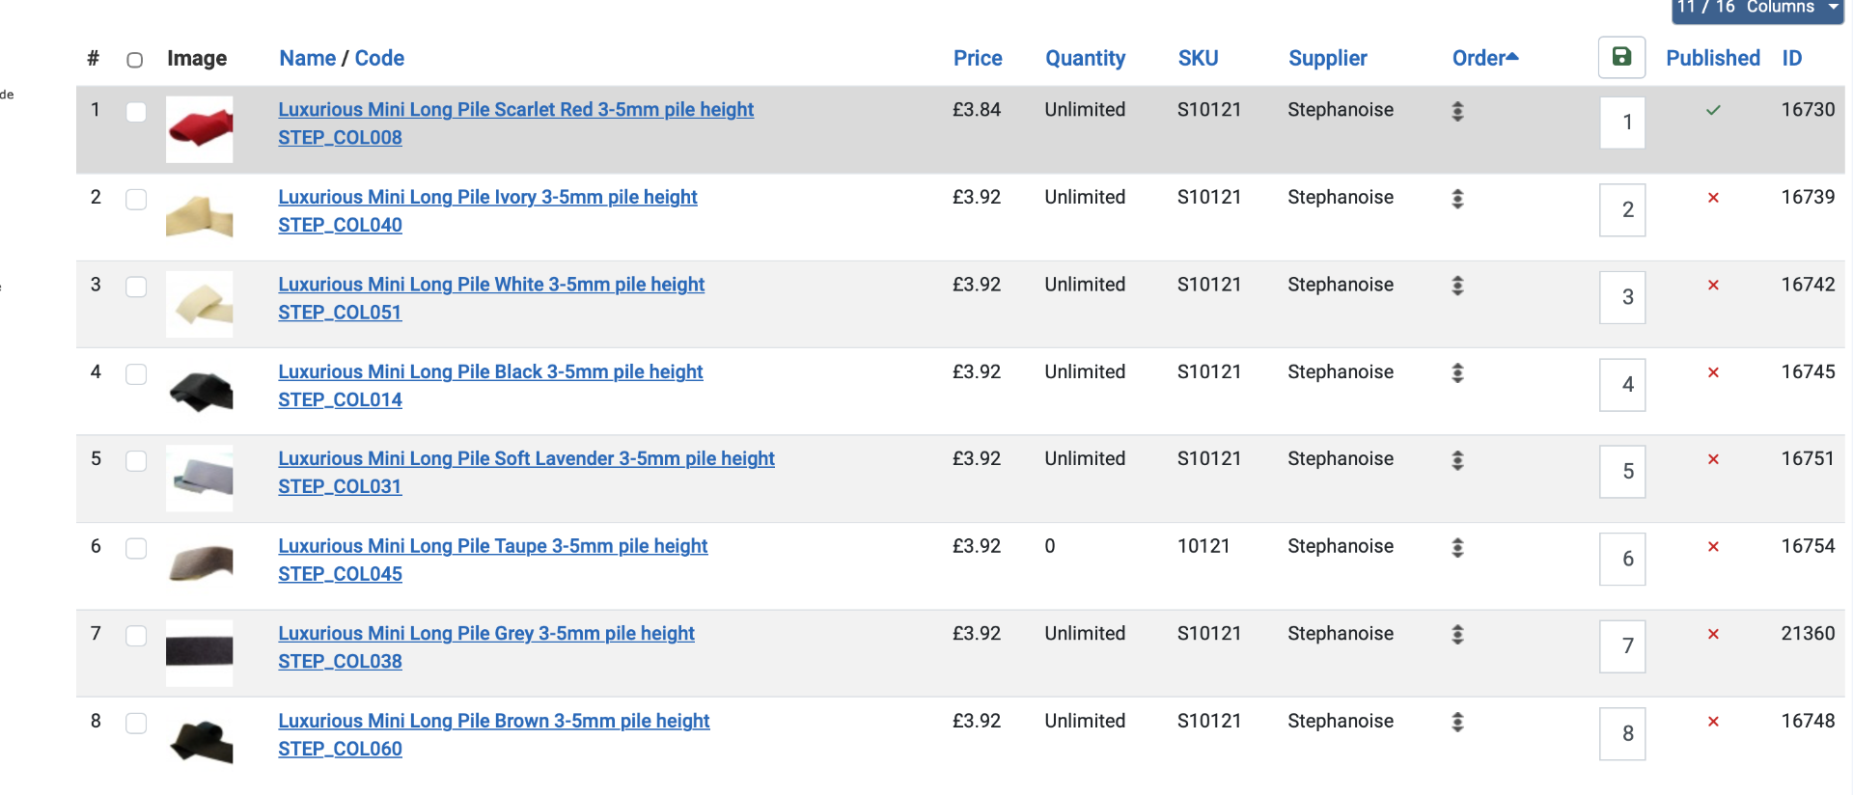The height and width of the screenshot is (795, 1853).
Task: Publish the Grey product via red cross
Action: pos(1713,634)
